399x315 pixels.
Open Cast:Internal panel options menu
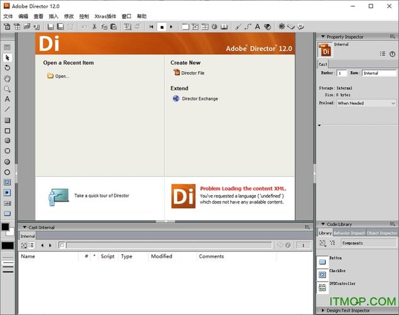[307, 227]
